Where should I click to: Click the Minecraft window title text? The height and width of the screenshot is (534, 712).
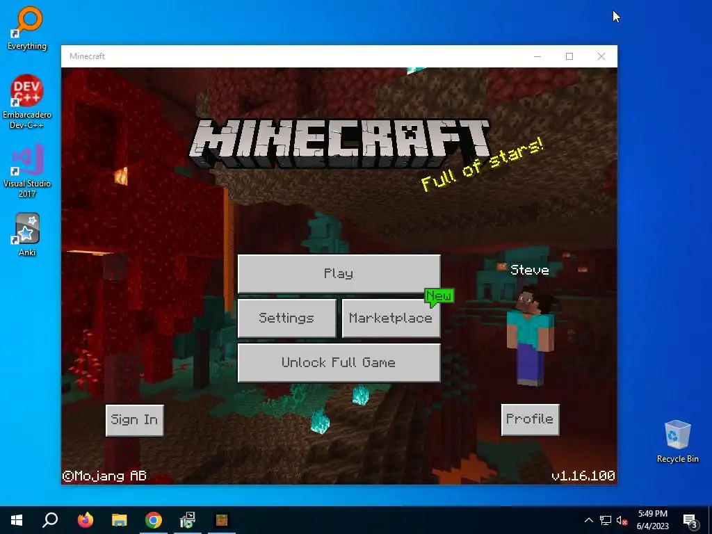point(87,56)
